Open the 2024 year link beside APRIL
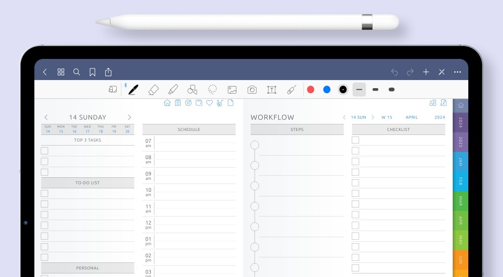503x277 pixels. coord(440,117)
